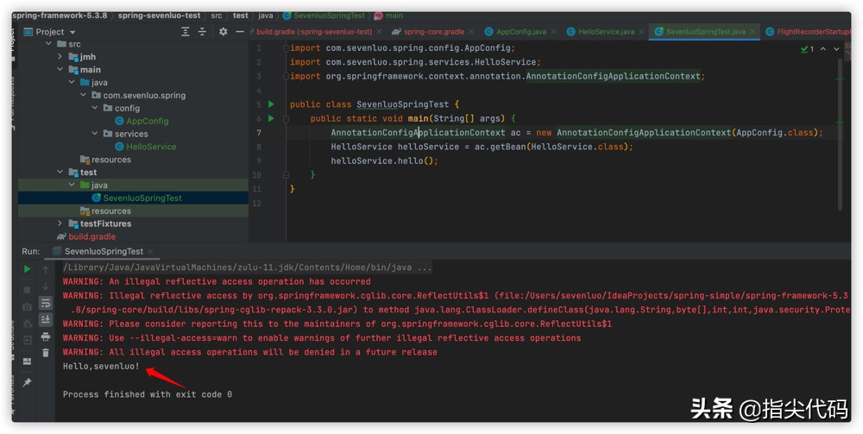Collapse the main folder
Image resolution: width=863 pixels, height=434 pixels.
pos(60,69)
